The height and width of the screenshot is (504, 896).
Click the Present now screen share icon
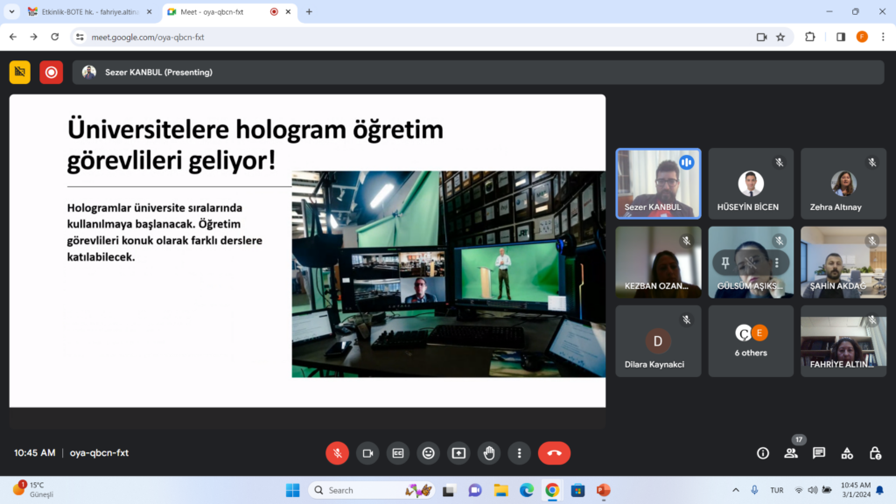458,453
